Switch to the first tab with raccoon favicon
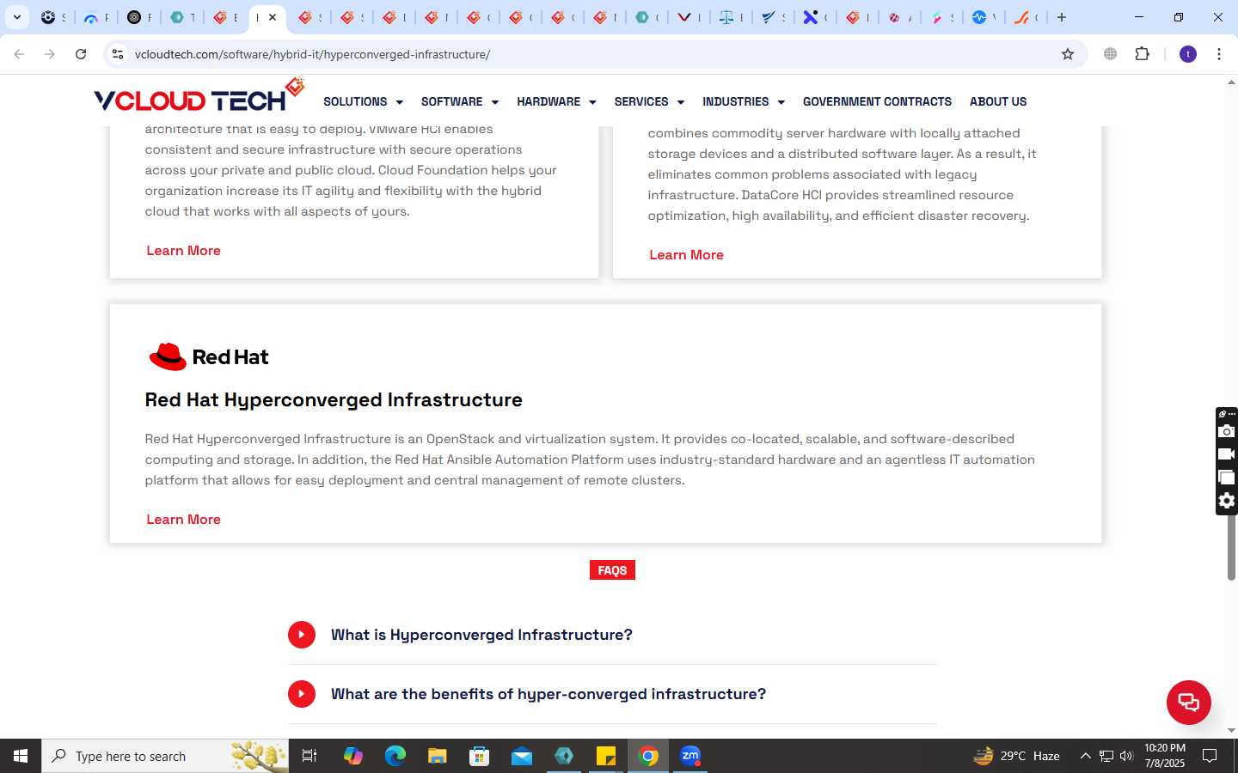The width and height of the screenshot is (1238, 773). pos(48,17)
